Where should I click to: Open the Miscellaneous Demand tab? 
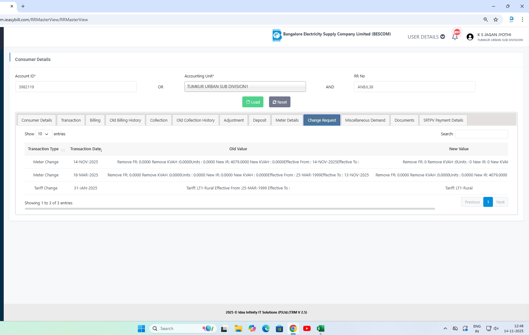tap(365, 120)
